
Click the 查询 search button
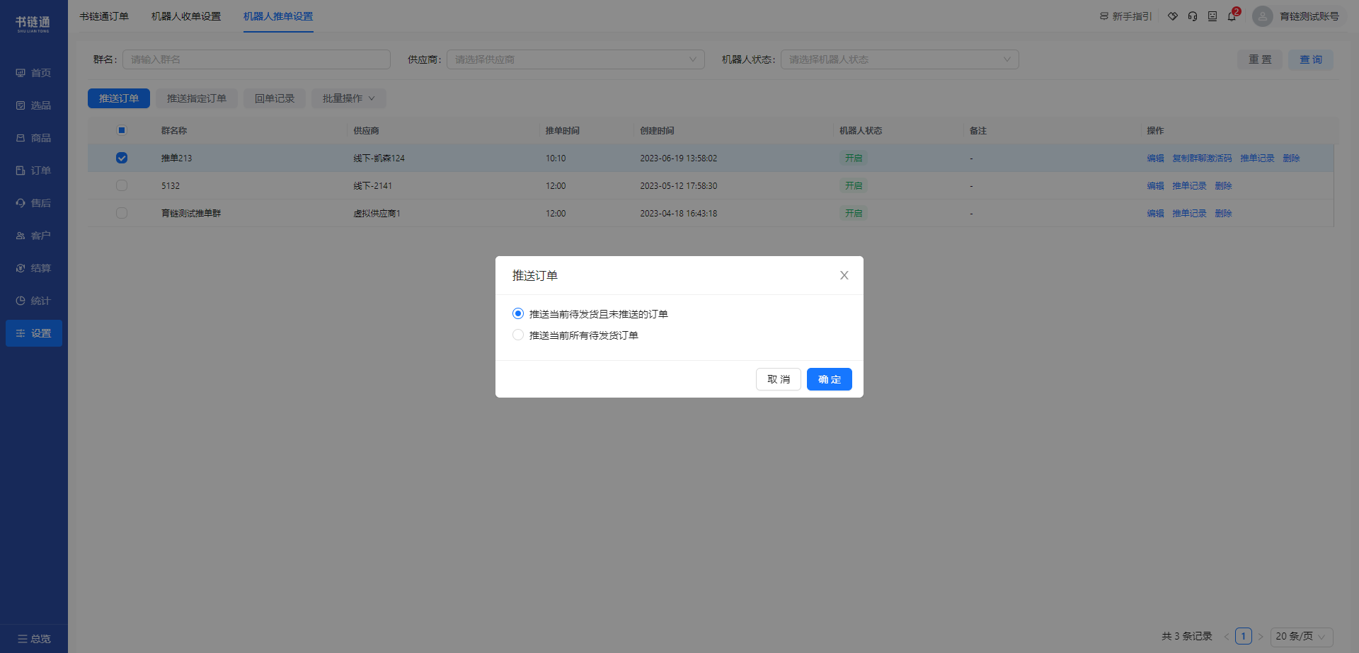click(1311, 59)
